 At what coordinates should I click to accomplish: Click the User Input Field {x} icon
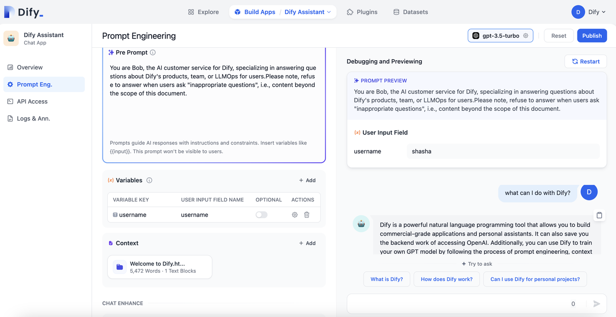click(357, 132)
